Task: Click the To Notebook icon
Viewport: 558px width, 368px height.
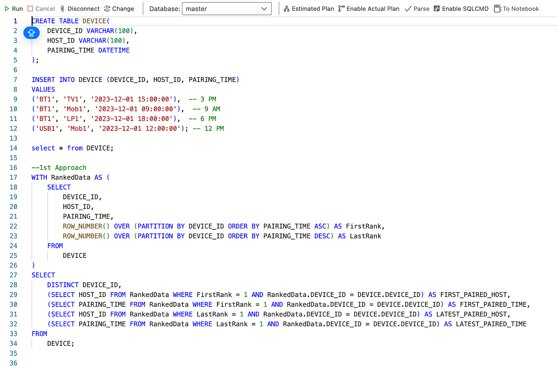Action: [498, 9]
